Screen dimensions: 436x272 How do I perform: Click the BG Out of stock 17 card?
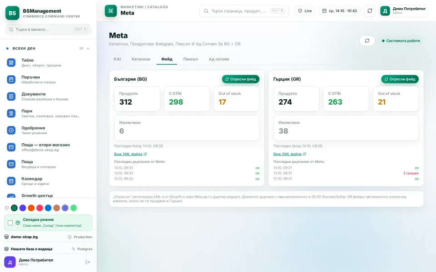pyautogui.click(x=236, y=99)
